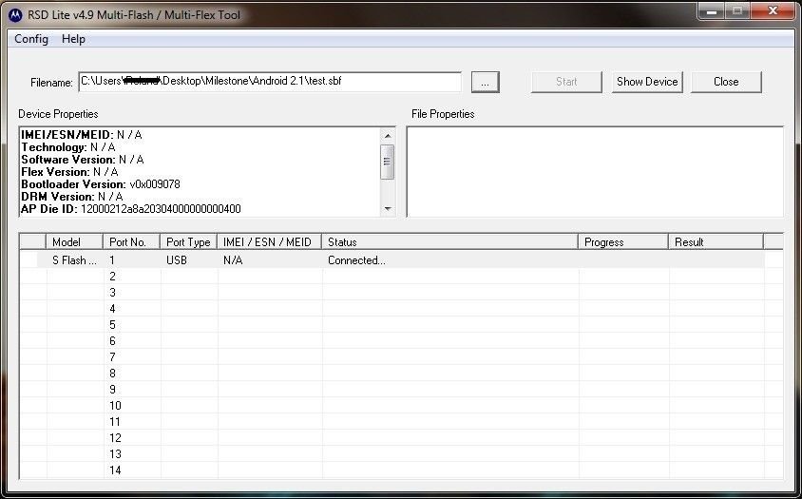This screenshot has width=802, height=499.
Task: Click the File Properties empty text box
Action: coord(595,172)
